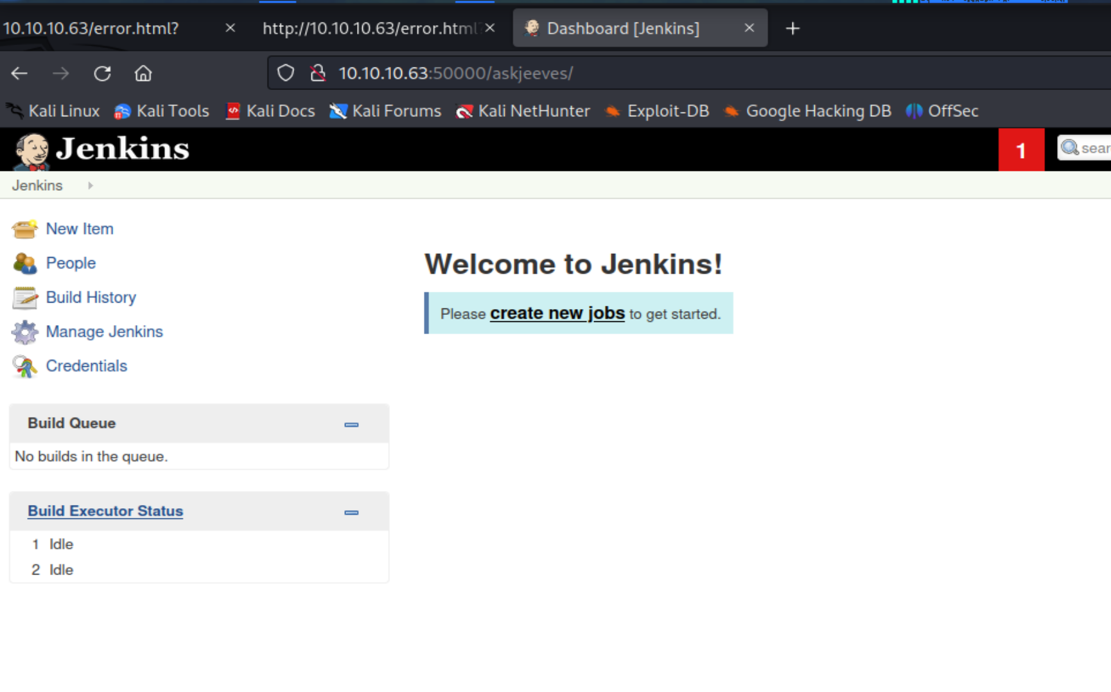Viewport: 1111px width, 692px height.
Task: Open the Exploit-DB bookmark
Action: (x=657, y=111)
